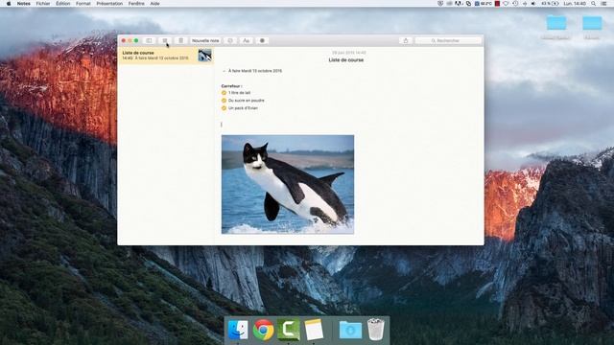Open the attachments browser in Notes toolbar
614x345 pixels.
(165, 40)
